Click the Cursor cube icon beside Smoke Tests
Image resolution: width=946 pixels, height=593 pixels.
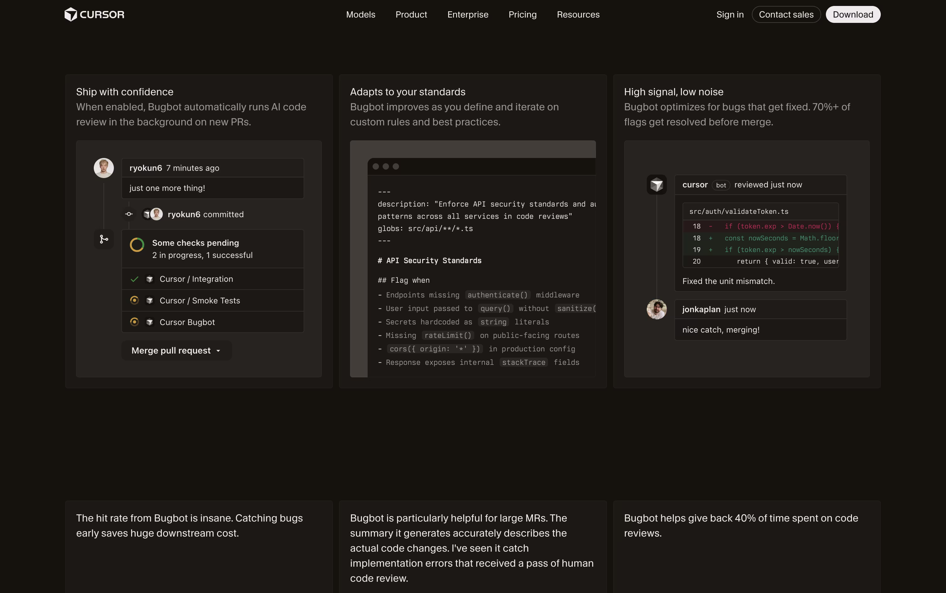coord(150,301)
